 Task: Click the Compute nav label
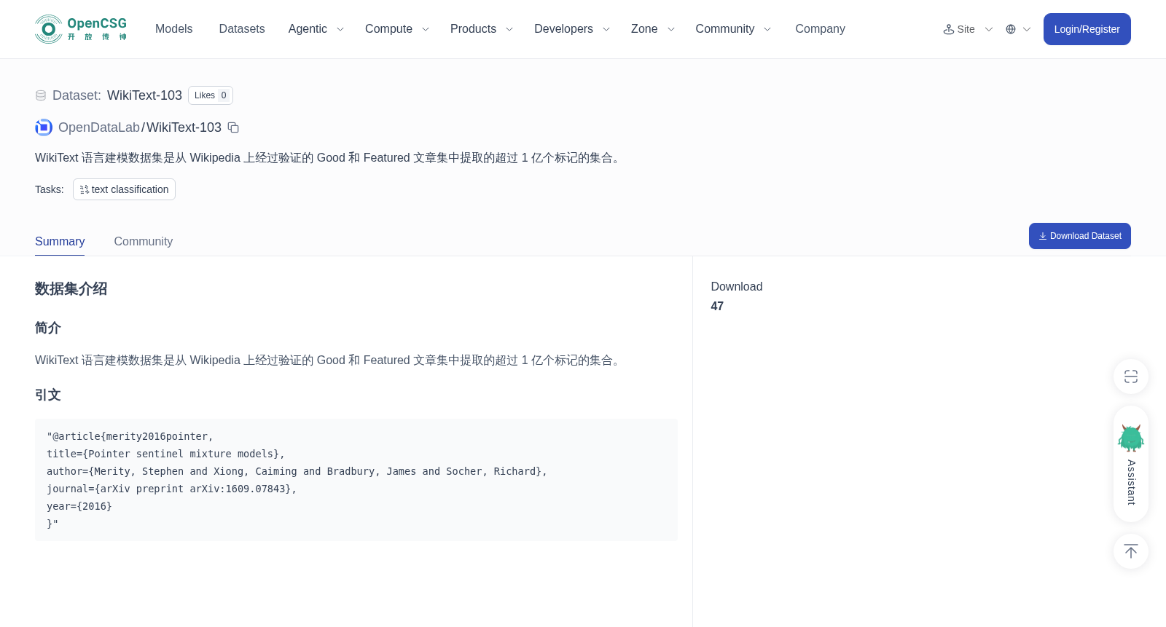pyautogui.click(x=388, y=29)
